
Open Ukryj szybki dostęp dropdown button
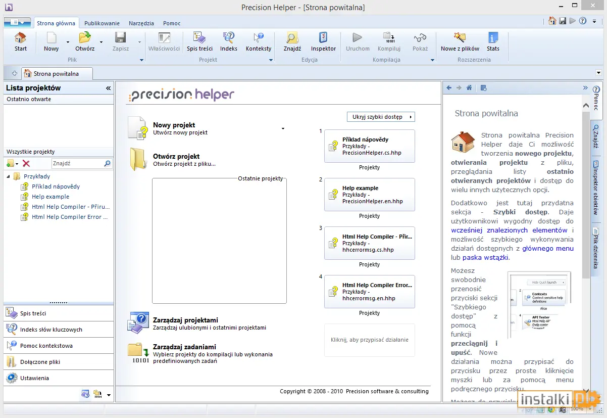(x=381, y=117)
